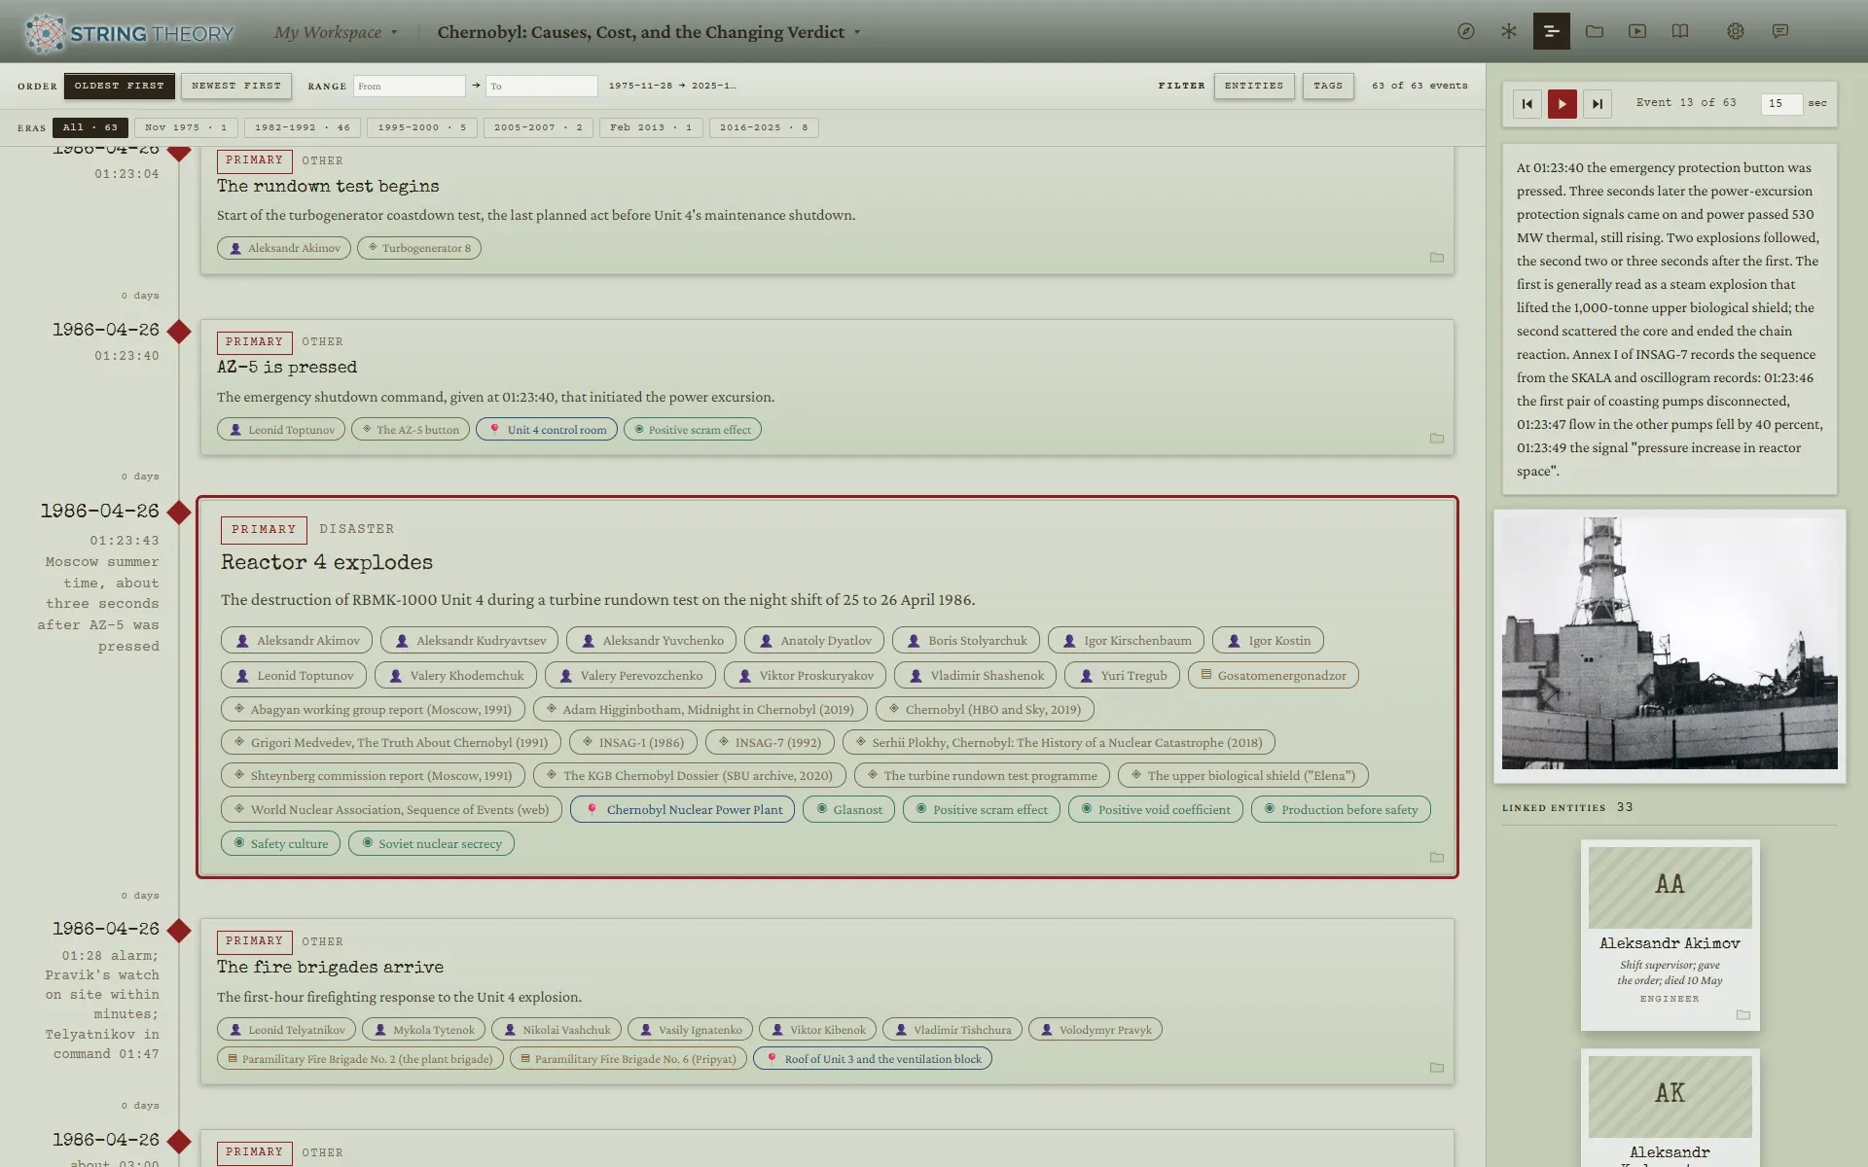This screenshot has height=1167, width=1868.
Task: Skip to the next event
Action: point(1597,104)
